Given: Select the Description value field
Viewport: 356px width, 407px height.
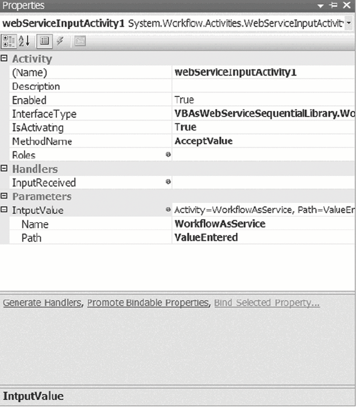Looking at the screenshot, I should 263,86.
